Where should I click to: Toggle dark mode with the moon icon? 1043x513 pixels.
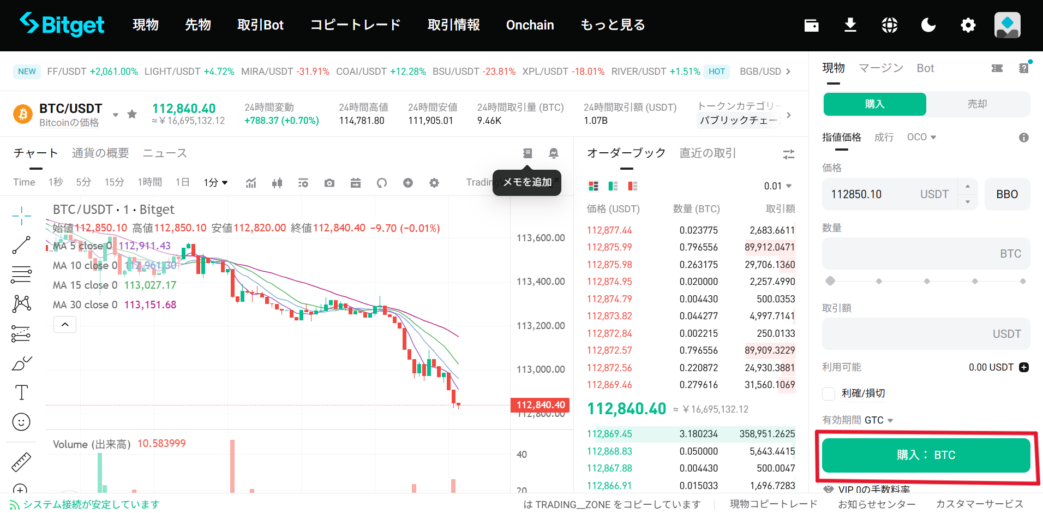tap(928, 25)
